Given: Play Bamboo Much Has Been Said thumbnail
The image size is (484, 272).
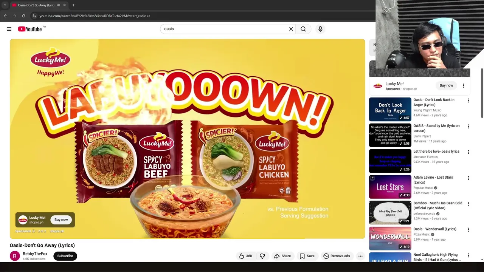Looking at the screenshot, I should (390, 213).
